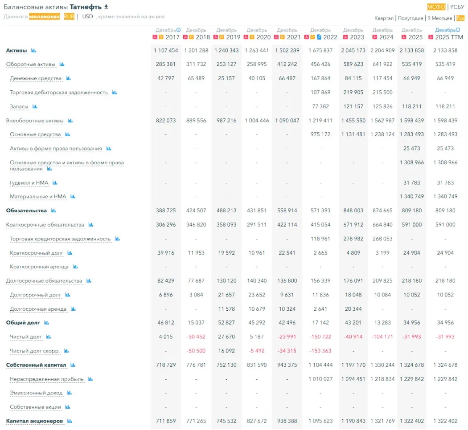
Task: Click the info icon beside Декабрь 2017
Action: coord(178,30)
